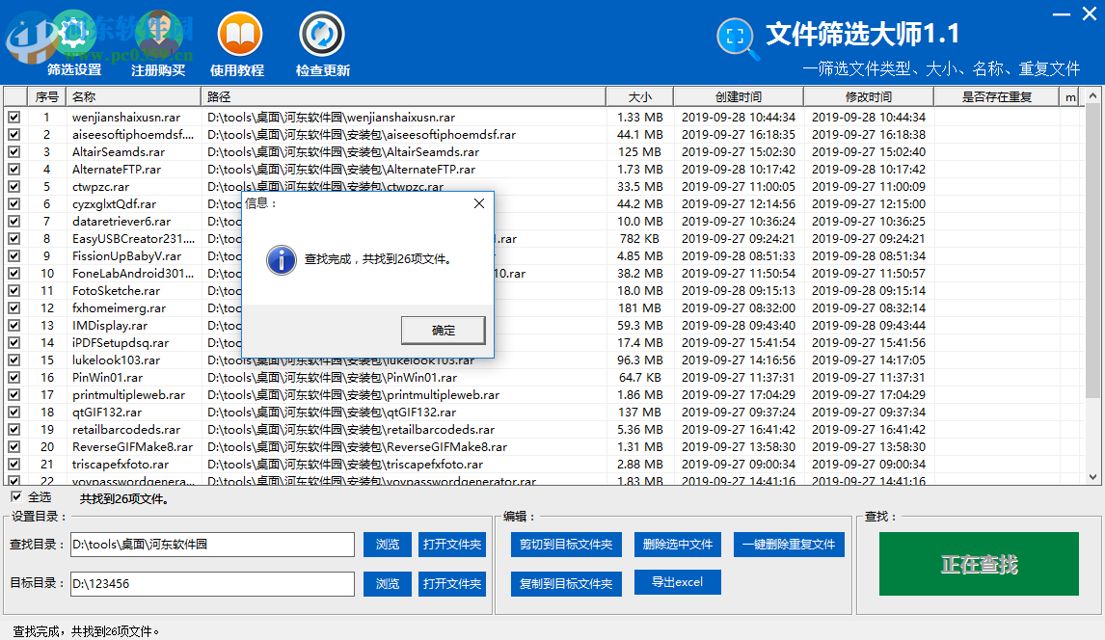
Task: Click inside the 目标目录 input field
Action: (212, 583)
